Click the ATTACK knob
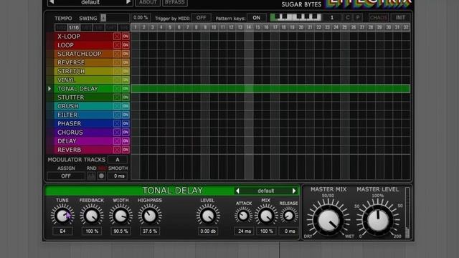This screenshot has height=258, width=459. pyautogui.click(x=243, y=216)
